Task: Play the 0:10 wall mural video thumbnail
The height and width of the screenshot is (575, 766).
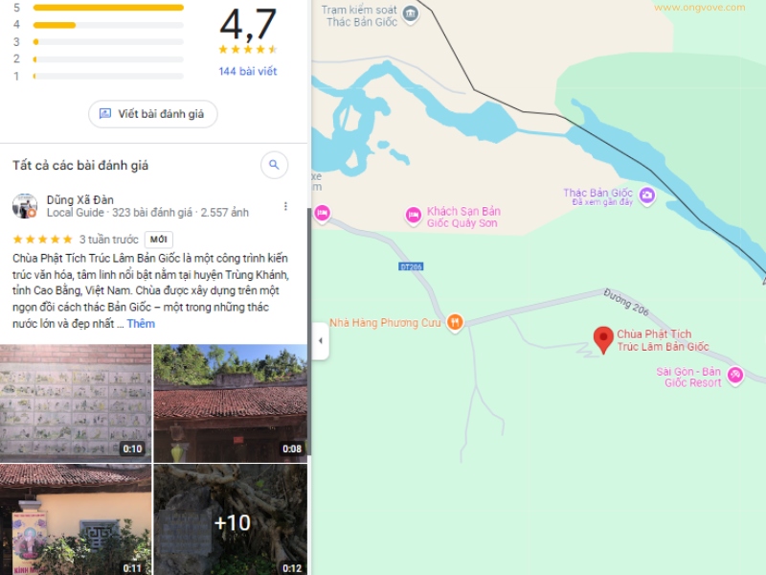Action: pyautogui.click(x=76, y=403)
